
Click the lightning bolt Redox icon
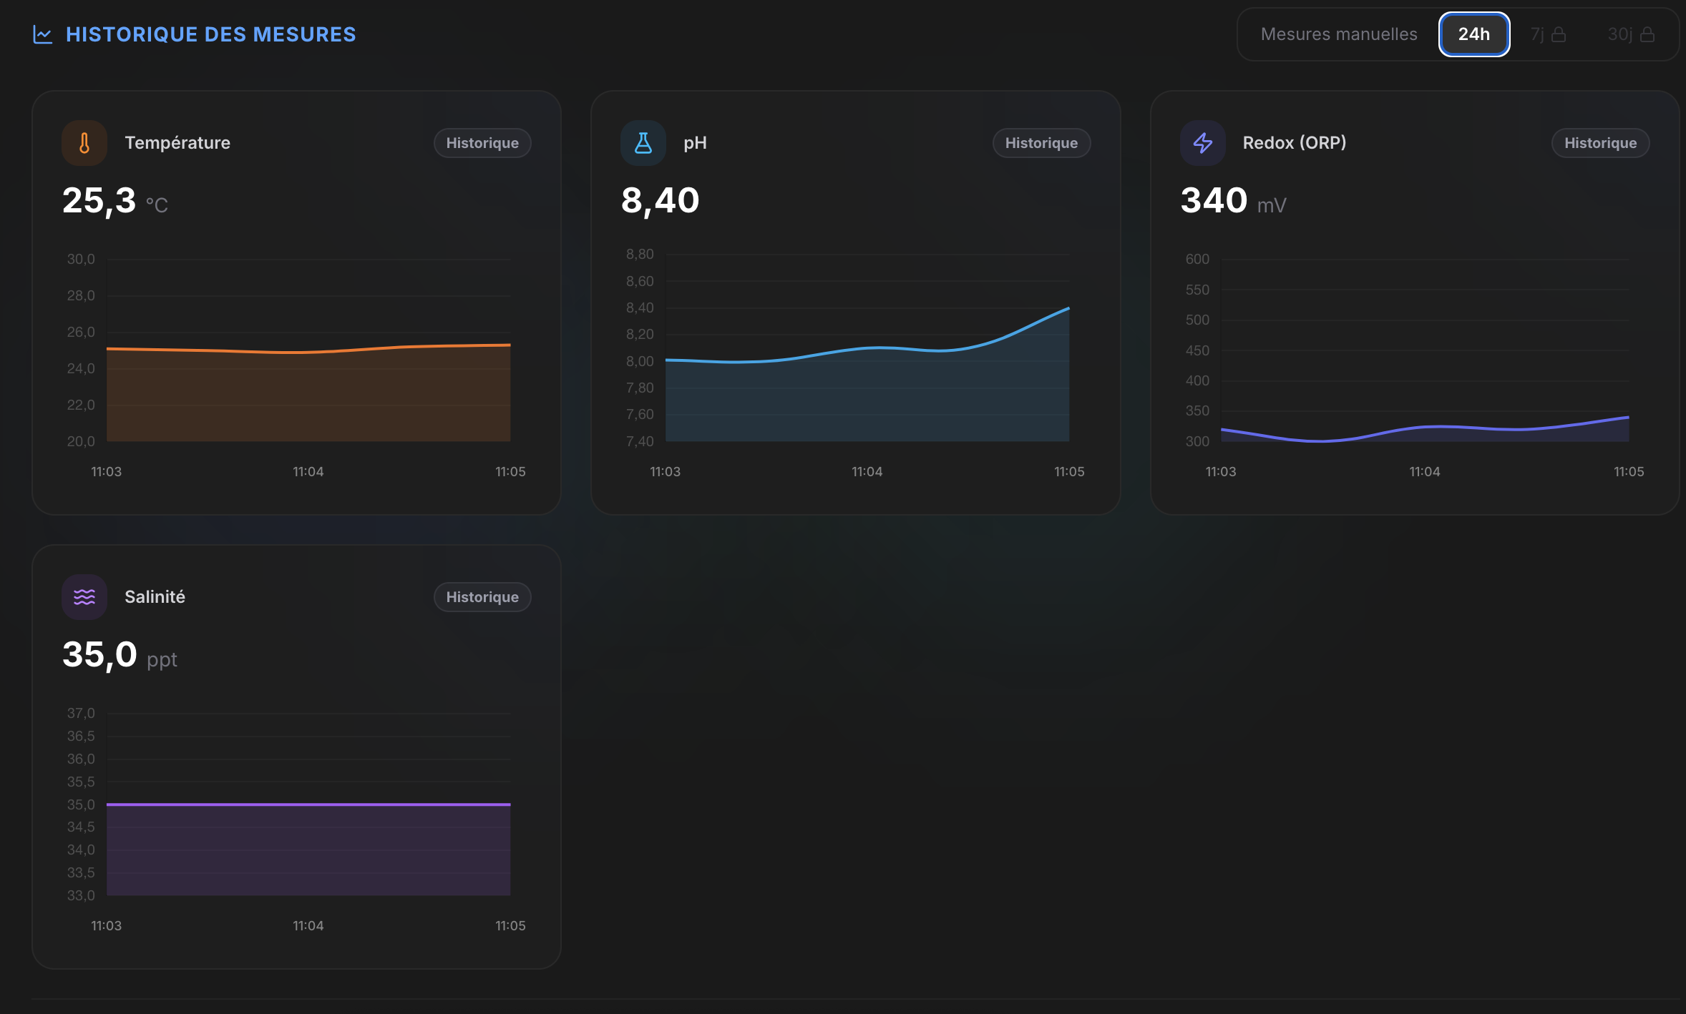point(1202,143)
